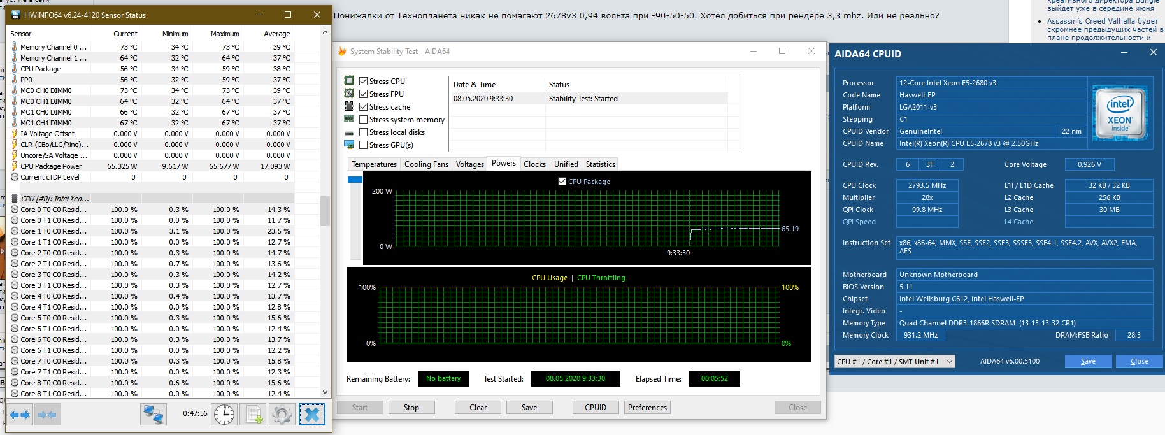Select the Powers tab
Viewport: 1165px width, 435px height.
coord(504,163)
